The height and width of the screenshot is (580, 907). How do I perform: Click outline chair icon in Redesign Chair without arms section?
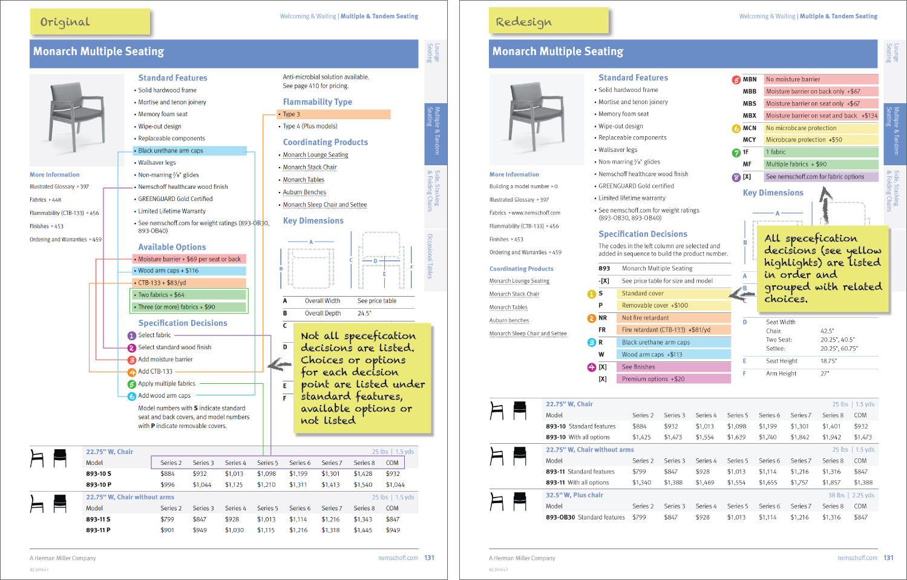point(497,456)
